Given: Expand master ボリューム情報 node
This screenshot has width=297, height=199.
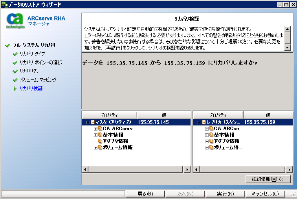Looking at the screenshot, I should pos(95,147).
